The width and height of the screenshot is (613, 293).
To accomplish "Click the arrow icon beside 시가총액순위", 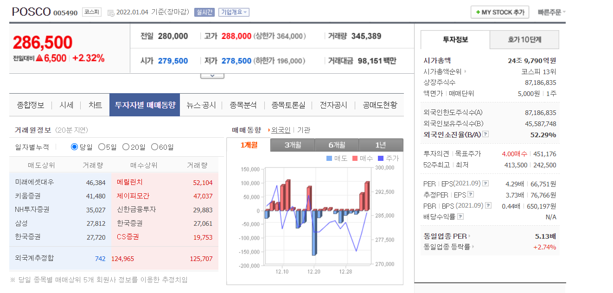I will (x=465, y=72).
